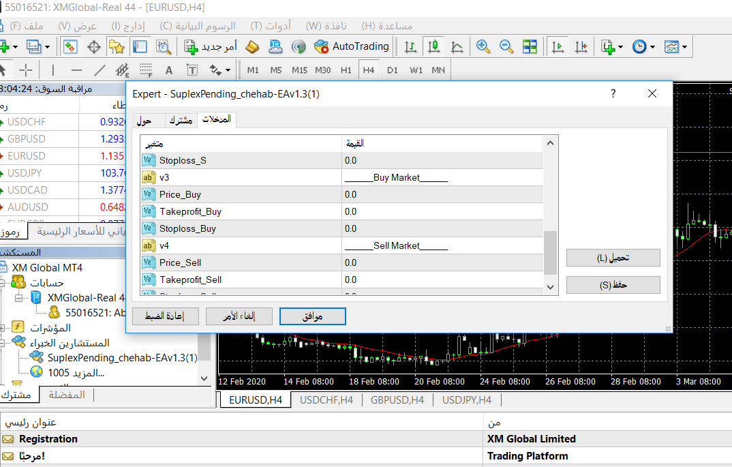The image size is (732, 467).
Task: Expand the New Chart dropdown arrow
Action: click(x=16, y=46)
